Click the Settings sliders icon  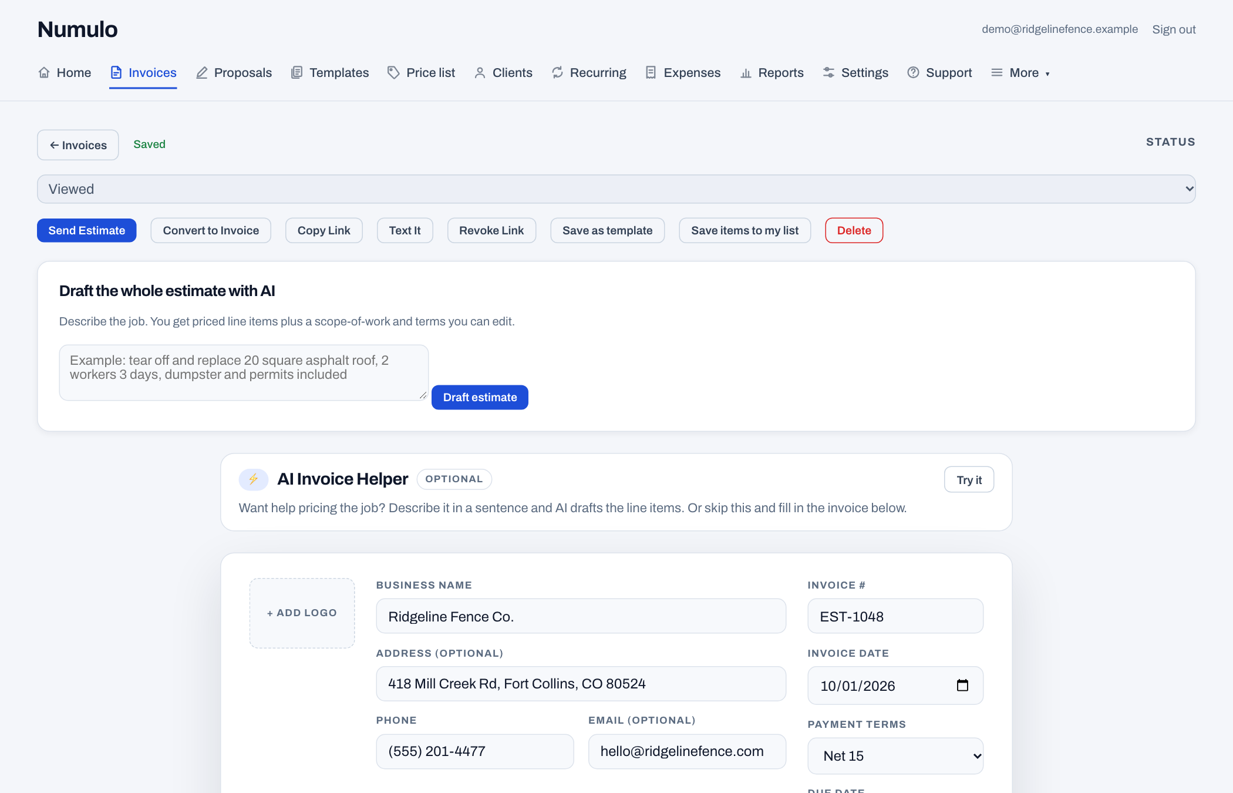828,73
